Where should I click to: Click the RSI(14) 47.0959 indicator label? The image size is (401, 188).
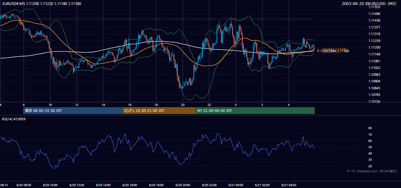pyautogui.click(x=14, y=119)
